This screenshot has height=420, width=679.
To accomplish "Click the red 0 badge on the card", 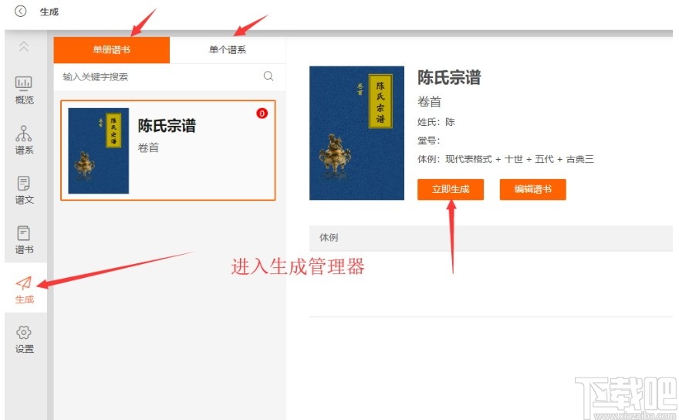I will (262, 113).
